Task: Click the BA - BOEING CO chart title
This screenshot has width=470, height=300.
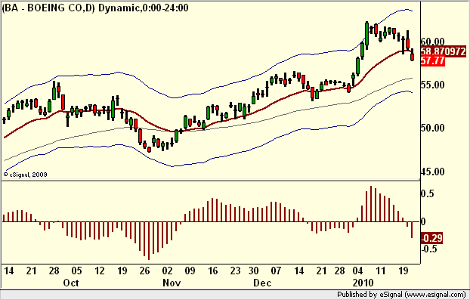Action: pyautogui.click(x=95, y=8)
